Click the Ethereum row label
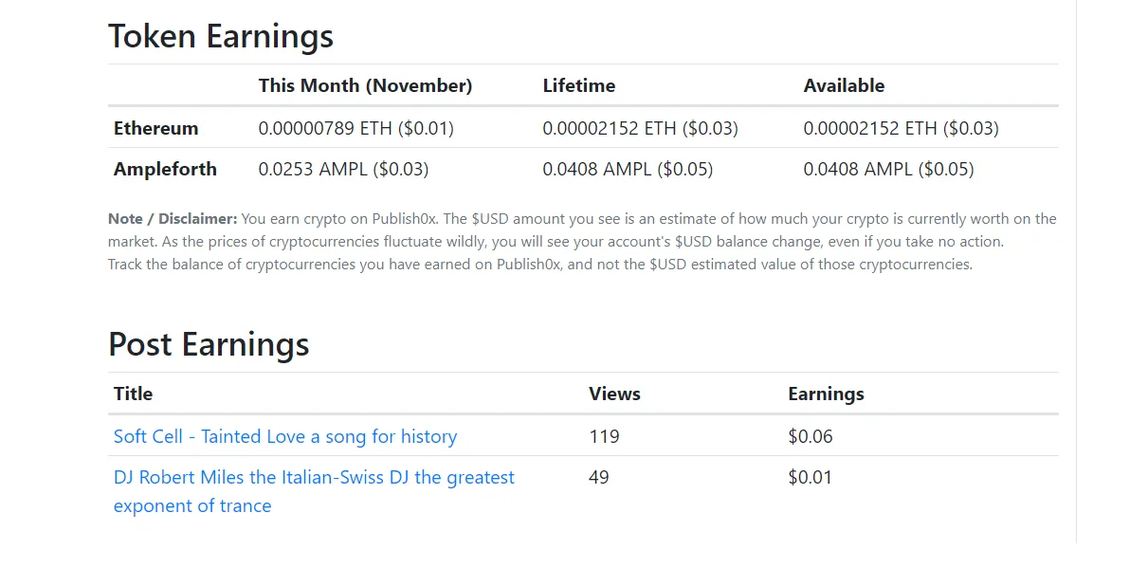 [x=156, y=128]
